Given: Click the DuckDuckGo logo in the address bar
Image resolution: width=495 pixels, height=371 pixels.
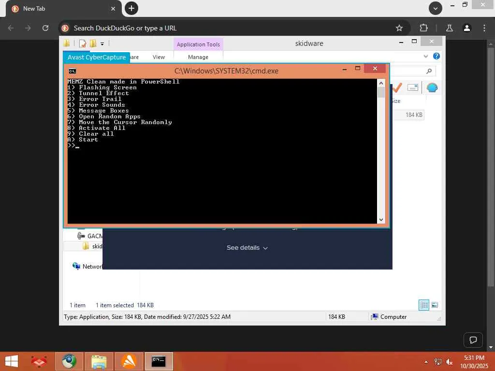Looking at the screenshot, I should point(65,28).
